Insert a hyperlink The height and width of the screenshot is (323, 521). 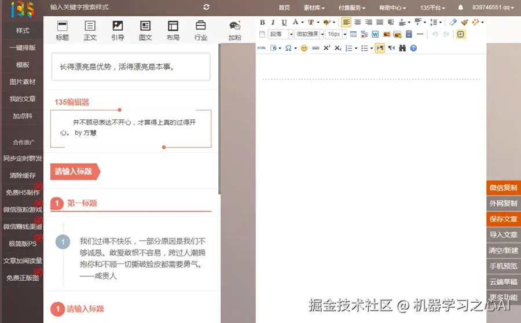tap(315, 48)
